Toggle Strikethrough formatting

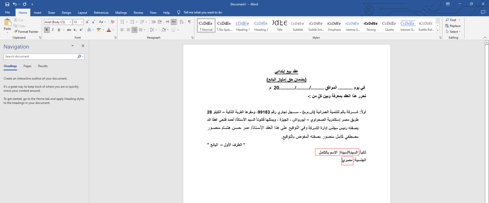(x=69, y=30)
